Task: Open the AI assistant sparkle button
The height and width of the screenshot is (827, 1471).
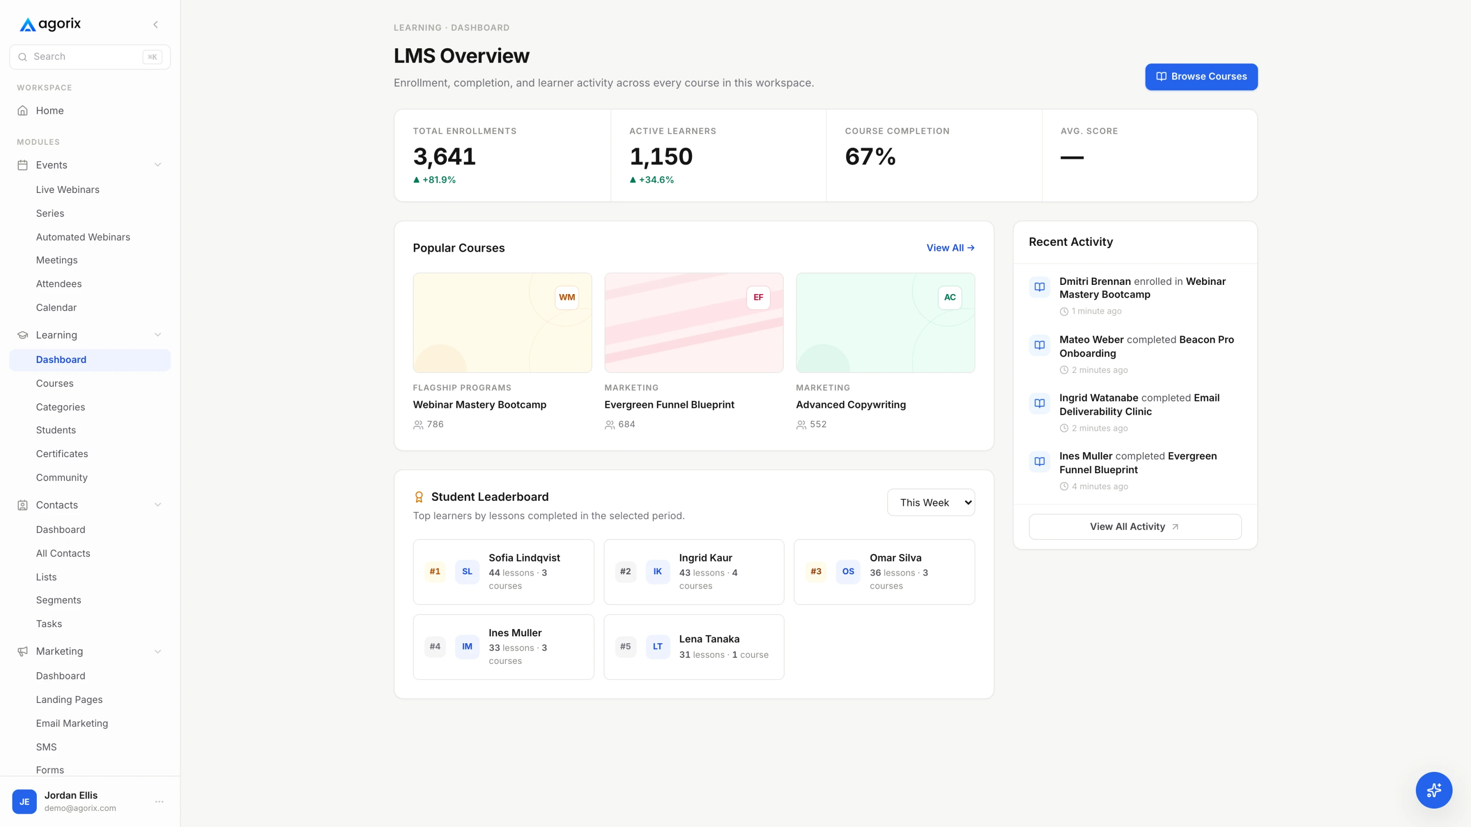Action: [x=1433, y=790]
